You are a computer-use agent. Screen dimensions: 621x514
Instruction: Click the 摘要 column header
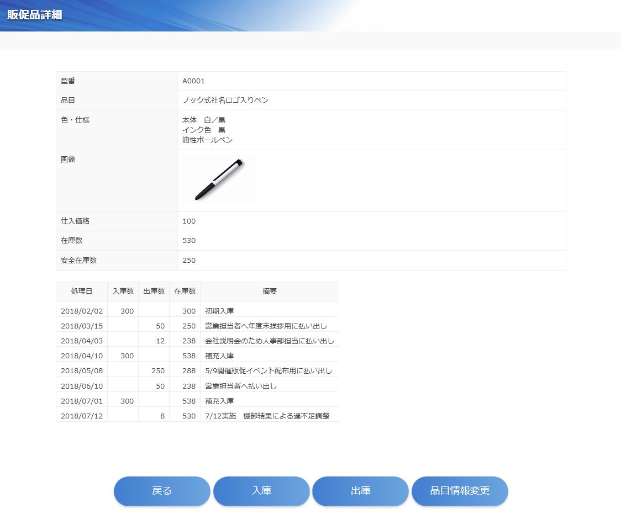coord(270,292)
